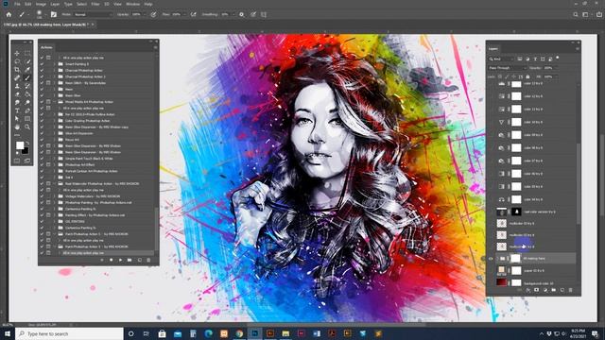Turn layer filtering on or off
The image size is (605, 340).
[x=557, y=59]
